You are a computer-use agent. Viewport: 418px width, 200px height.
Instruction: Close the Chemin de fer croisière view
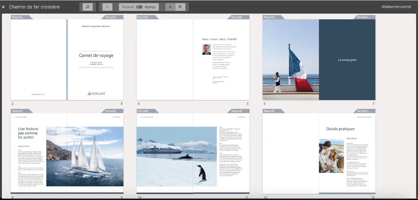(3, 7)
